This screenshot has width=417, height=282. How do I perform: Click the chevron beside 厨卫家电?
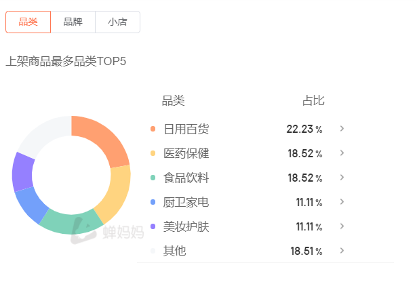tap(342, 202)
